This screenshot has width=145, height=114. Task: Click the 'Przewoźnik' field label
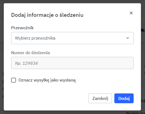coord(22,28)
